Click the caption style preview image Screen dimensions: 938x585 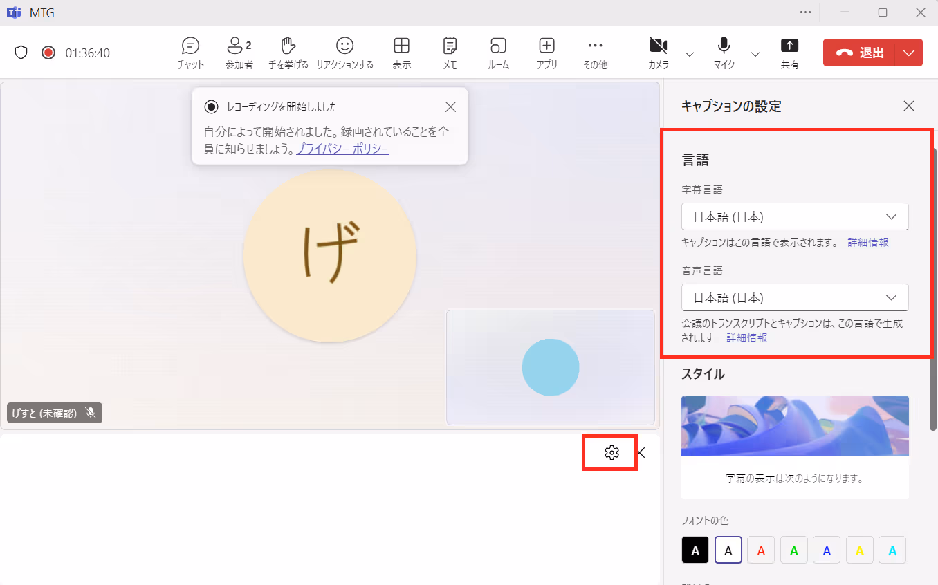pos(795,426)
